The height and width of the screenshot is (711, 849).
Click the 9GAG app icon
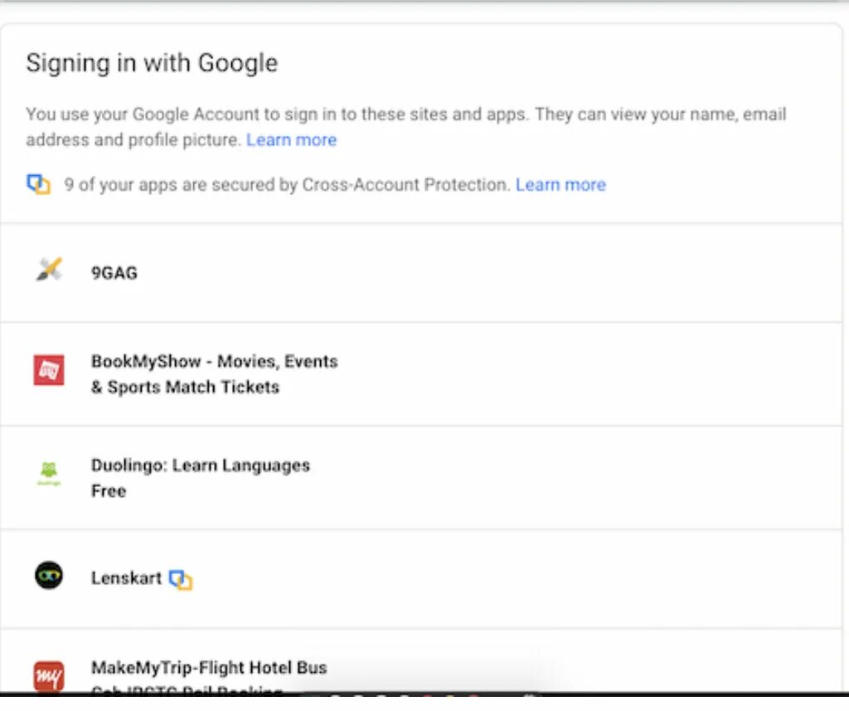click(x=49, y=270)
